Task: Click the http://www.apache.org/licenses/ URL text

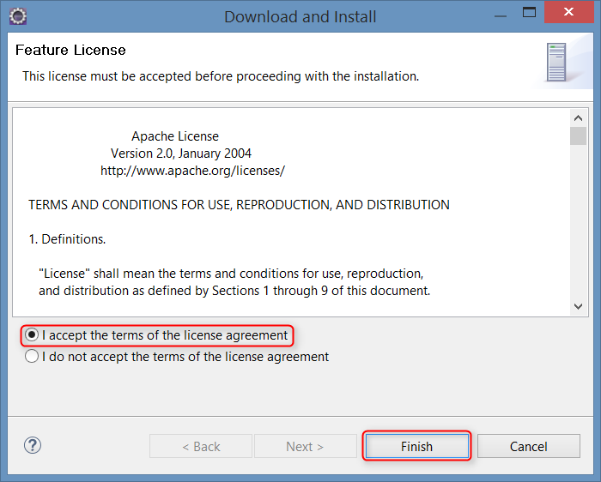Action: tap(193, 171)
